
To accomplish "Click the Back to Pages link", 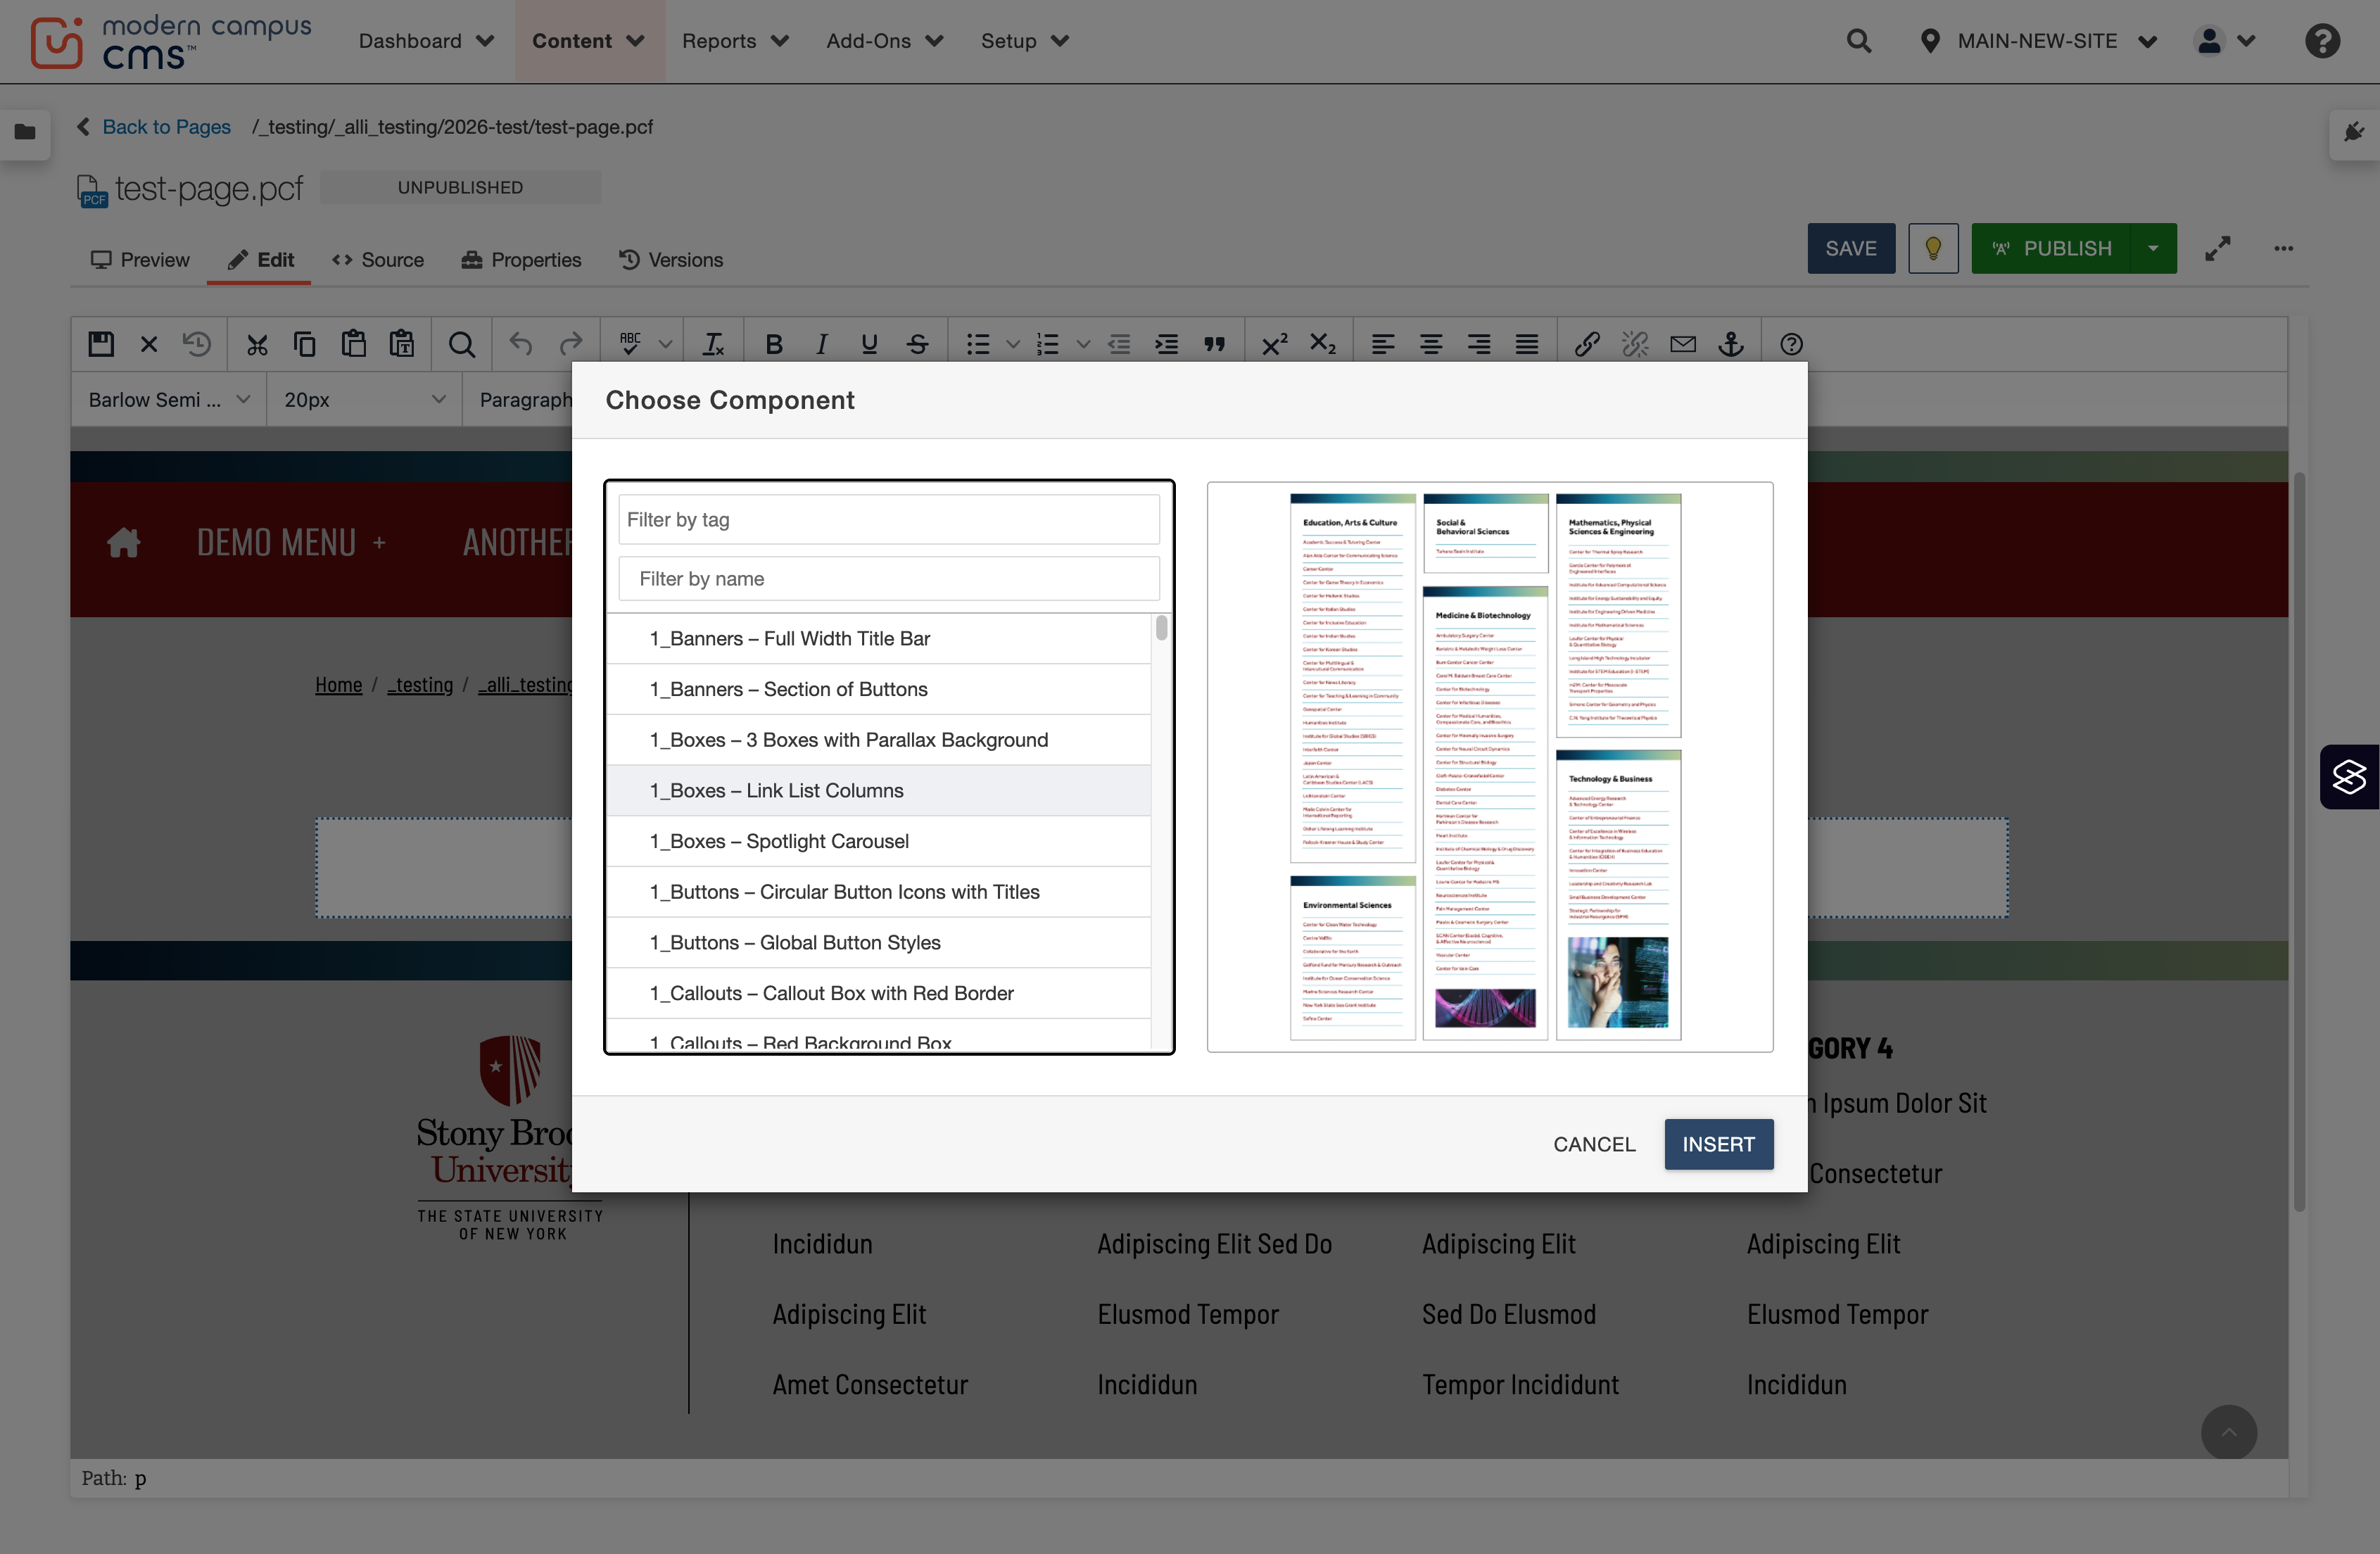I will [x=166, y=127].
